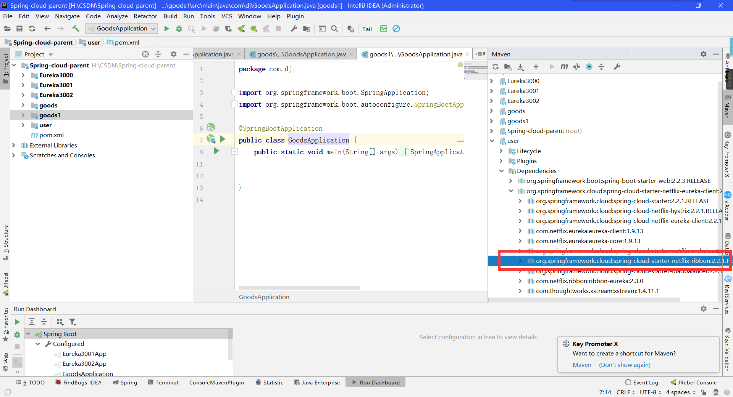Expand Eureka3000 folder in Project tree

(23, 75)
